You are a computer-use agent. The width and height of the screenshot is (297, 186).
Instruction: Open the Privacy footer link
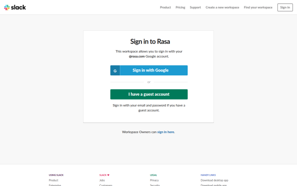click(154, 181)
